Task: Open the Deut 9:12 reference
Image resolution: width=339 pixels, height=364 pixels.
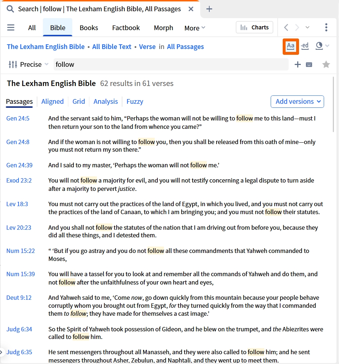Action: click(x=19, y=298)
